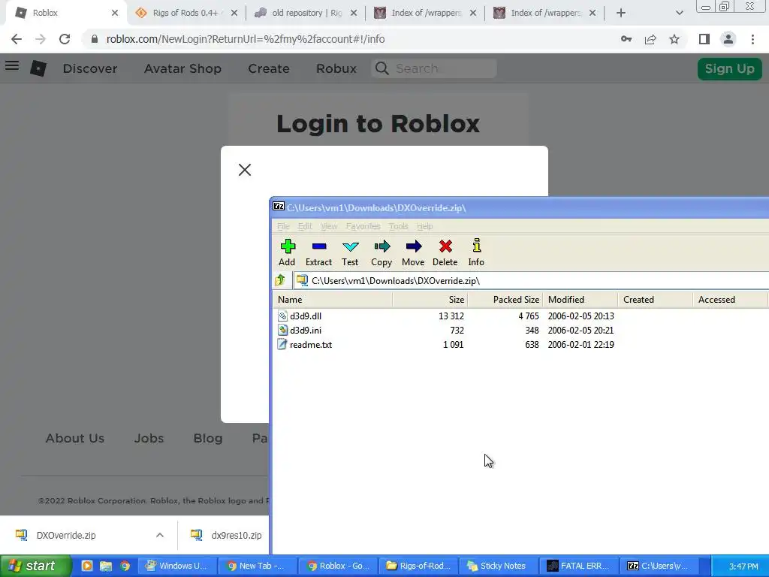Click the d3d9.dll file icon
The height and width of the screenshot is (577, 769).
click(282, 316)
